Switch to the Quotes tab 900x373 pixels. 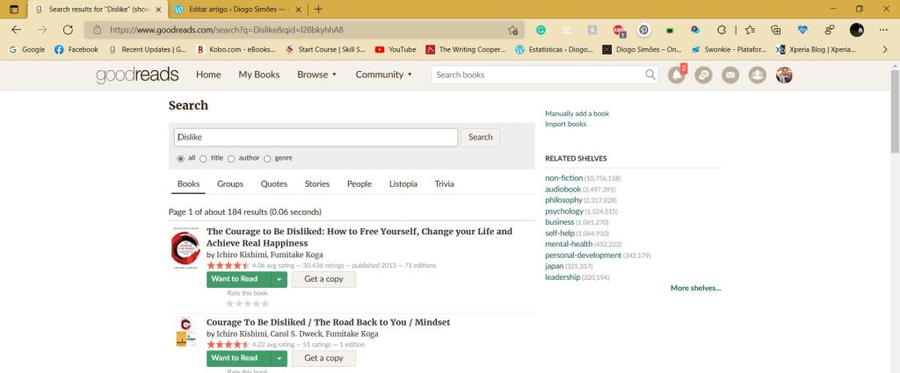tap(273, 184)
